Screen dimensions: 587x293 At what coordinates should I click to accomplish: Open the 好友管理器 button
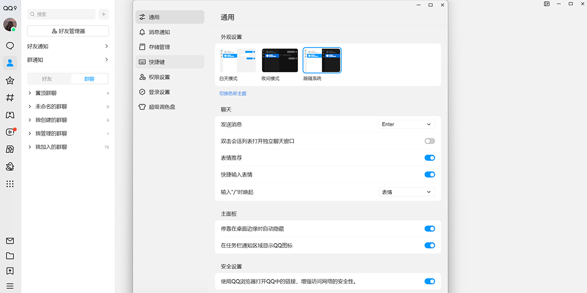click(68, 30)
